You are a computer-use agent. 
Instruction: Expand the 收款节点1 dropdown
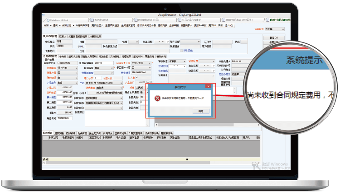click(104, 98)
